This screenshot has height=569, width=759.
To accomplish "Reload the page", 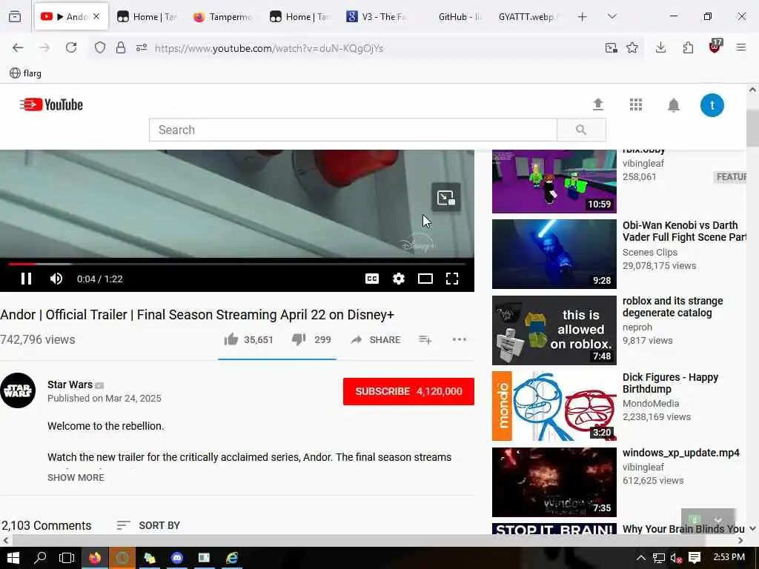I will coord(71,47).
